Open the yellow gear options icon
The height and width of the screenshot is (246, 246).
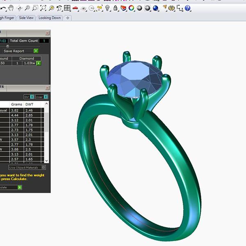tap(171, 8)
